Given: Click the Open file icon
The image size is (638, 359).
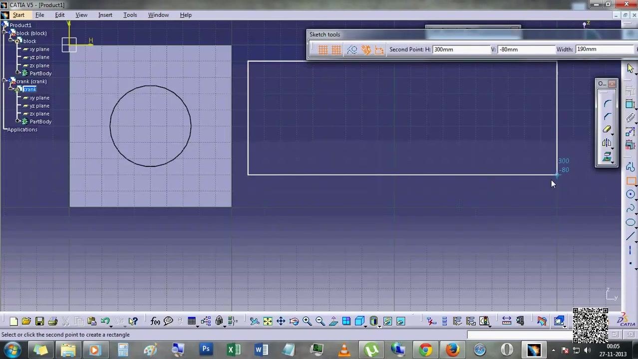Looking at the screenshot, I should [26, 321].
